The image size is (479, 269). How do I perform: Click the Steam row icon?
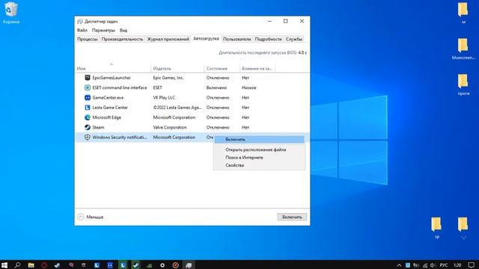(88, 127)
